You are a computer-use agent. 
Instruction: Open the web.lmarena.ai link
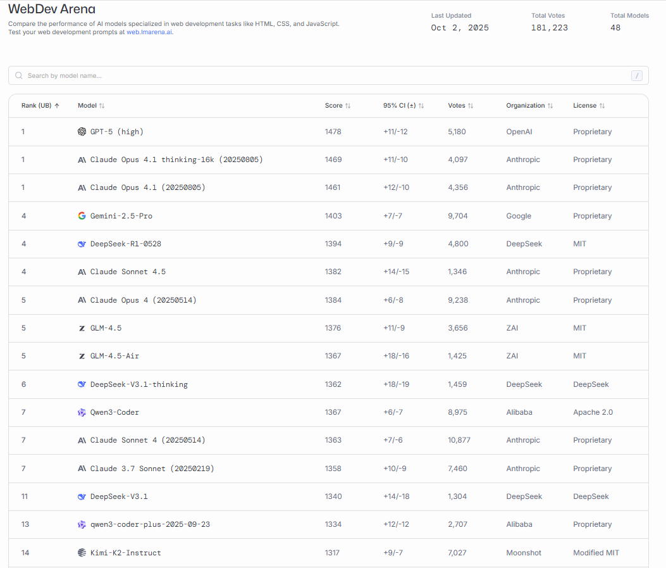[x=149, y=32]
